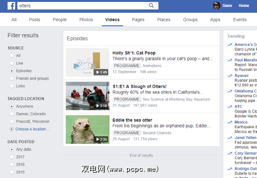Open the Groups search tab
This screenshot has width=257, height=178.
pyautogui.click(x=190, y=20)
